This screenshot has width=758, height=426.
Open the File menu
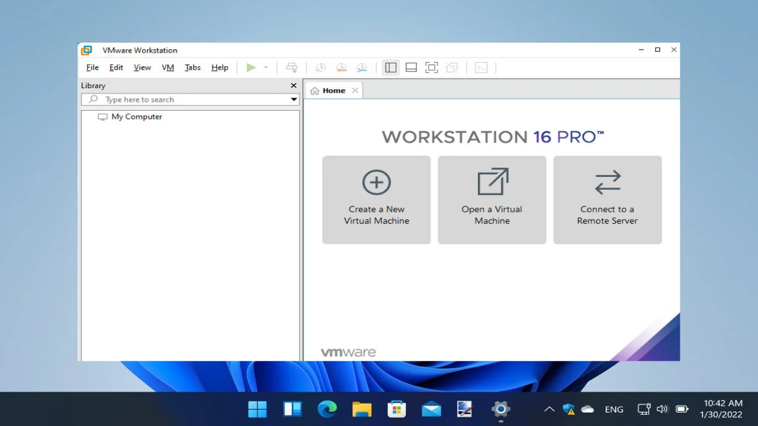(x=92, y=67)
